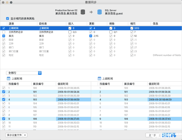Click the same count value 92

click(135, 36)
